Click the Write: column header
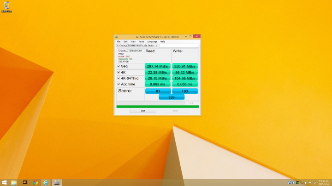Image resolution: width=332 pixels, height=186 pixels. 178,51
